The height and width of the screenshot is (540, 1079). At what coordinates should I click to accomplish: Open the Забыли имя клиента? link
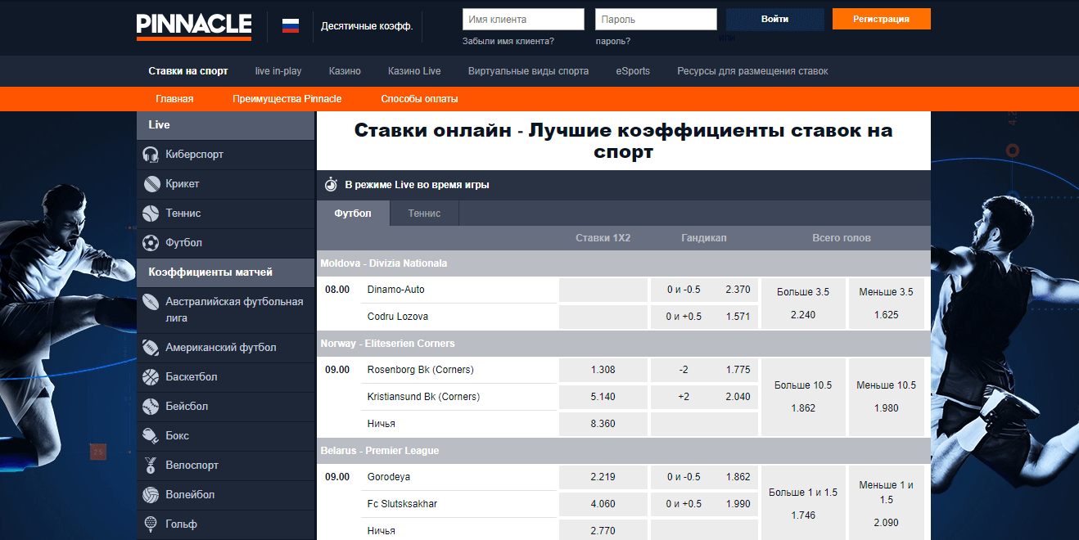pos(508,41)
